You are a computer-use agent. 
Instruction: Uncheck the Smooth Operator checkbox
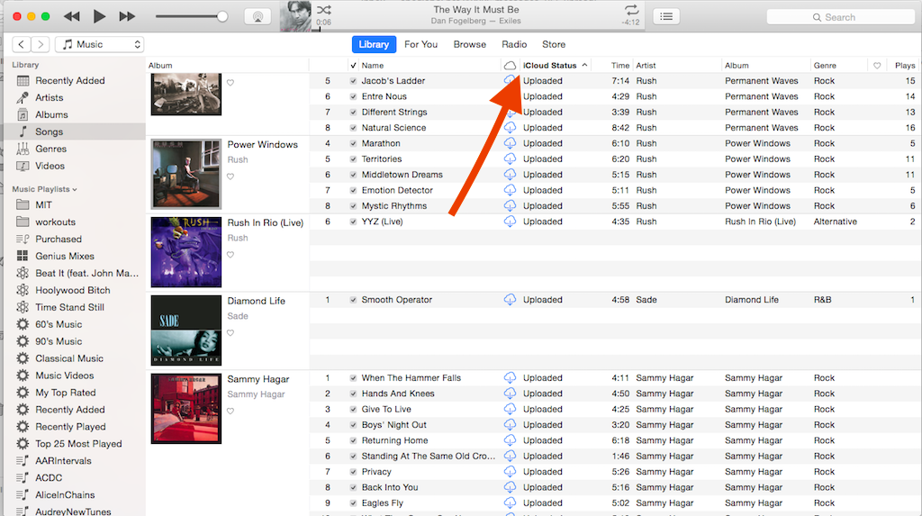[x=353, y=300]
